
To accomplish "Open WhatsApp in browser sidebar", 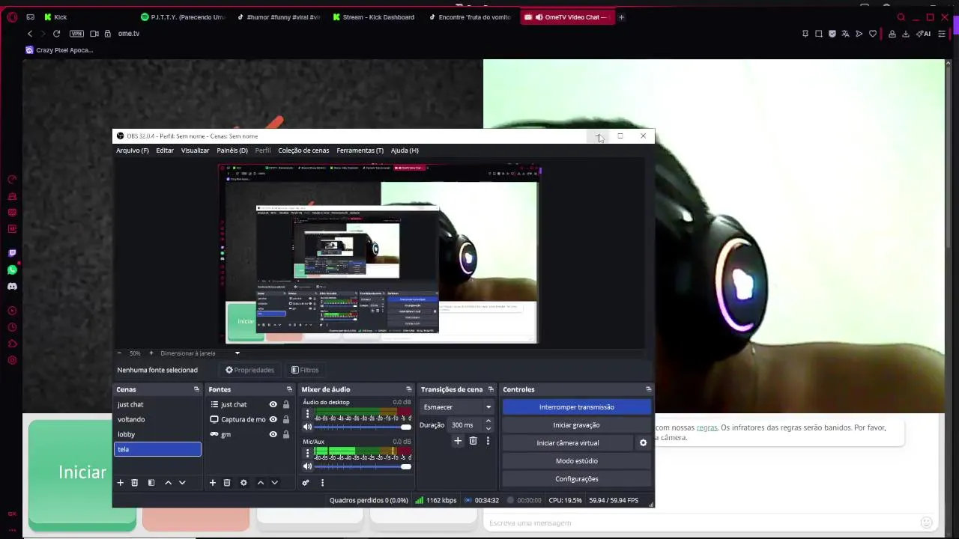I will (x=12, y=269).
